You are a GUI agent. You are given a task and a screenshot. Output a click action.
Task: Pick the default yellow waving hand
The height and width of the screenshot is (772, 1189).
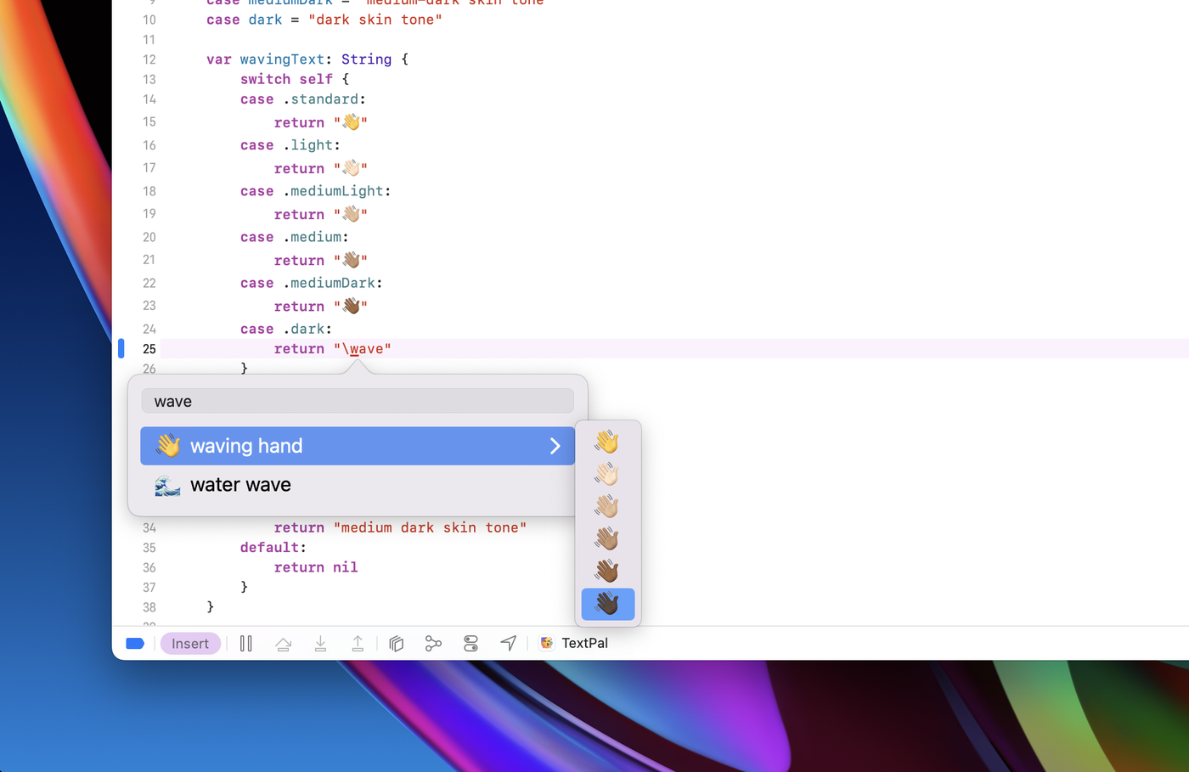607,442
